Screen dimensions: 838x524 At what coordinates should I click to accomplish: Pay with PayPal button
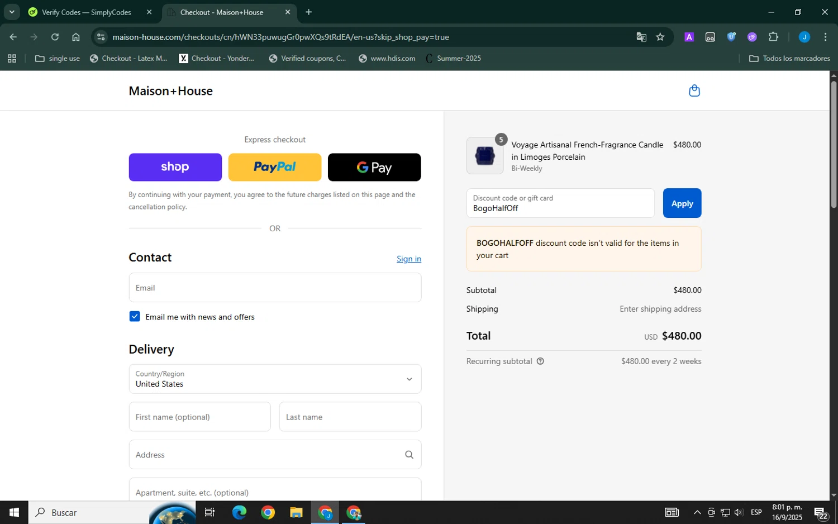tap(275, 167)
